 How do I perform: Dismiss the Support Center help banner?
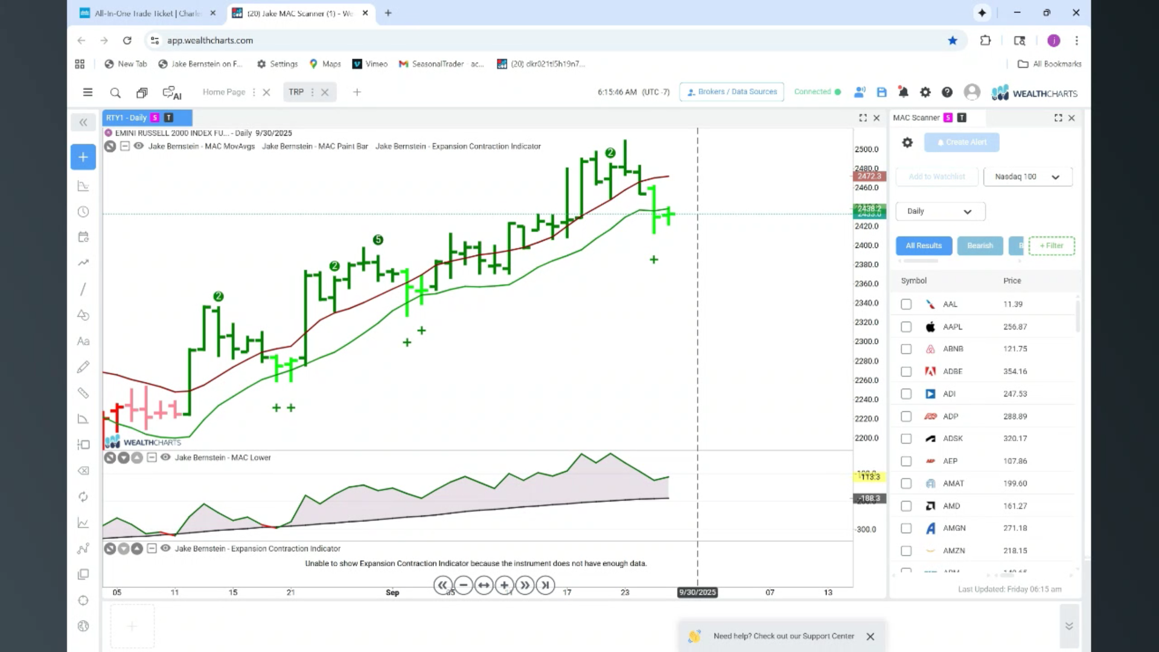[x=870, y=636]
